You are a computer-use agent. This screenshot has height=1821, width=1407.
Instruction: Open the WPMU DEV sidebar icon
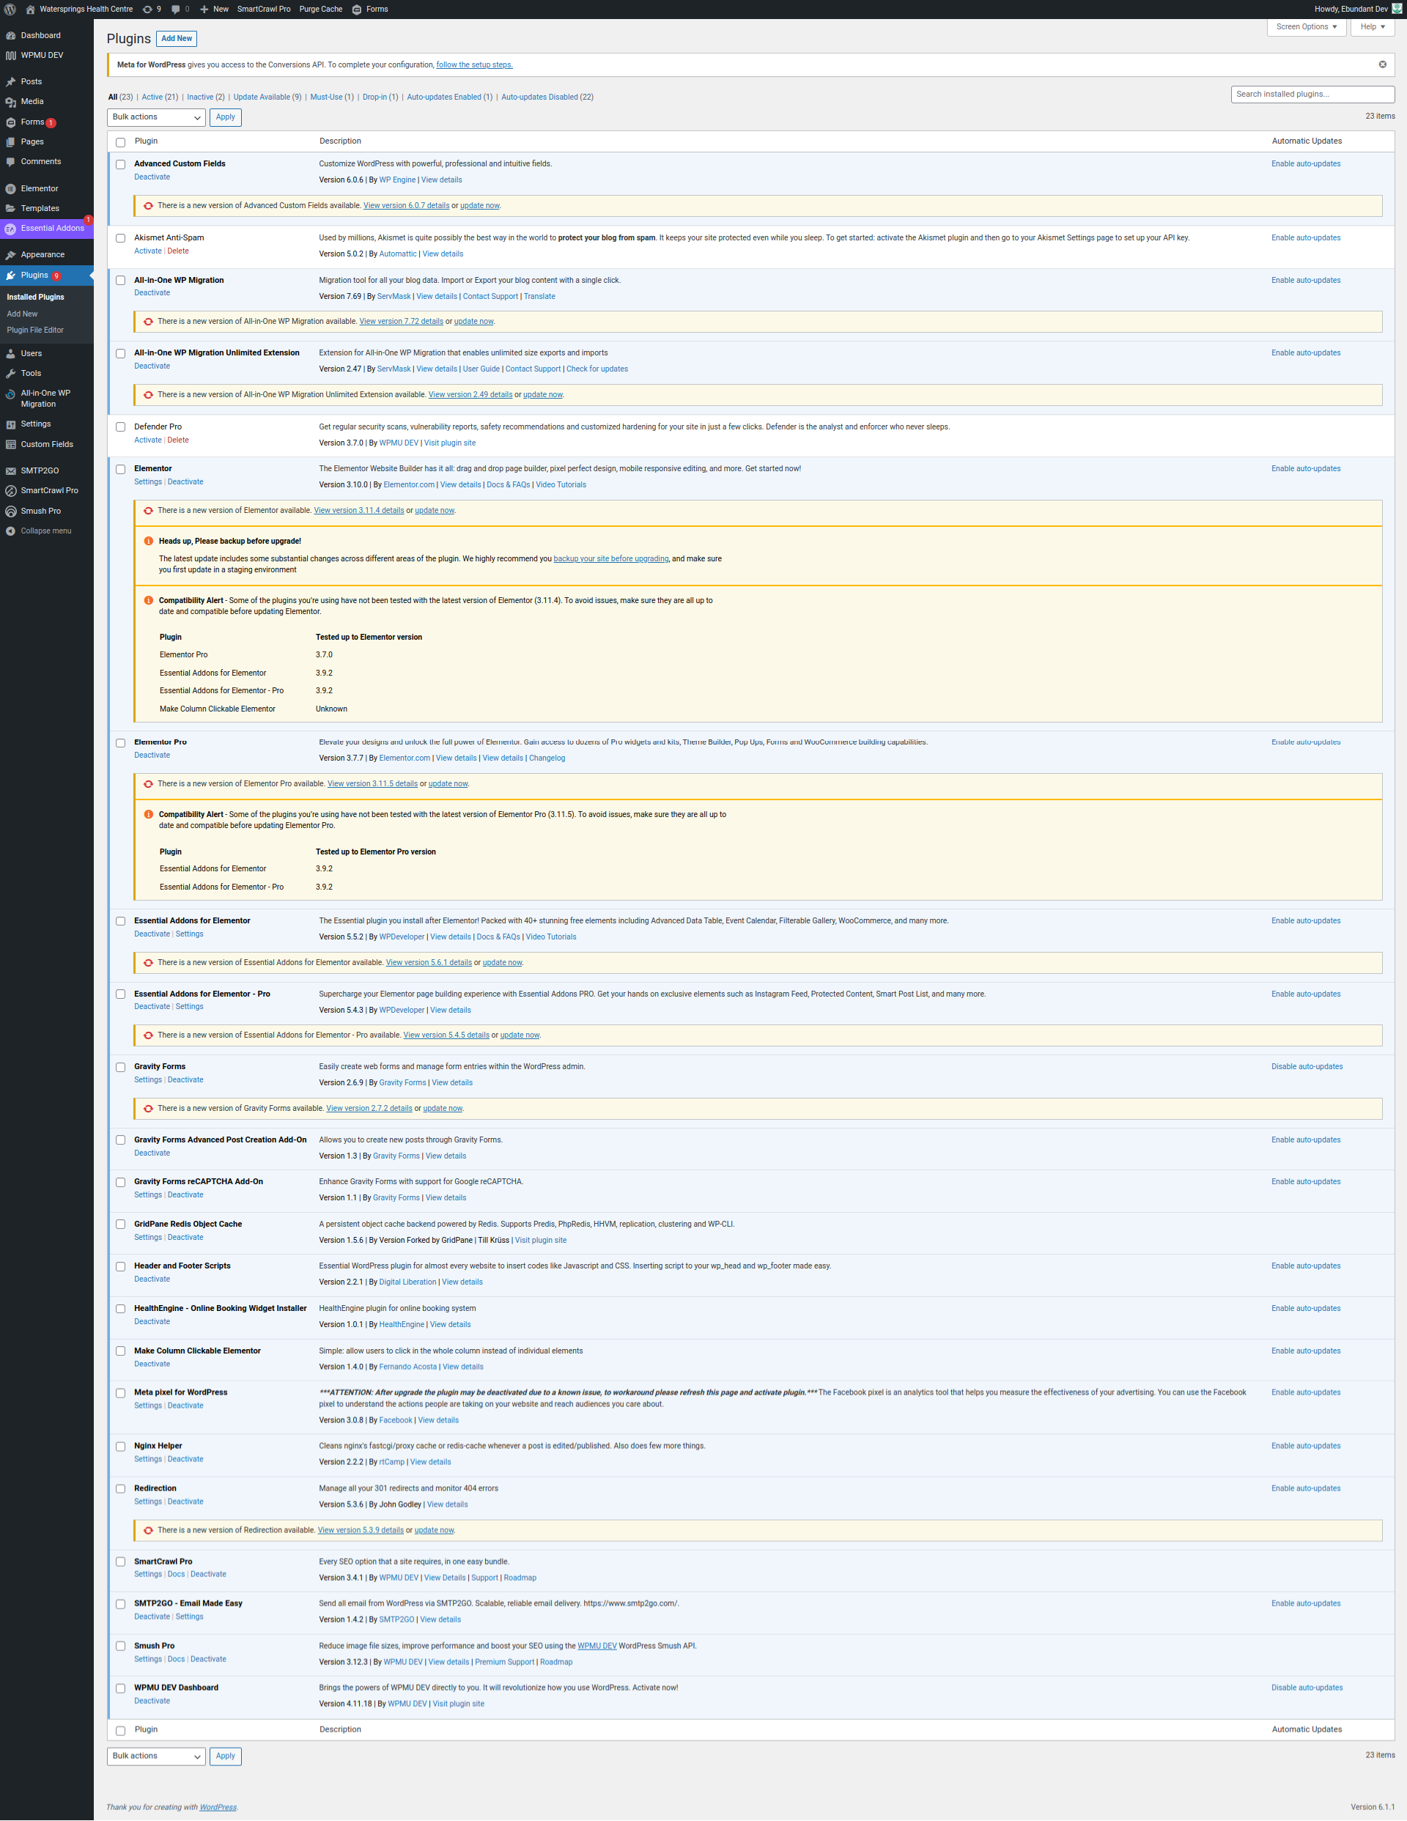tap(11, 56)
